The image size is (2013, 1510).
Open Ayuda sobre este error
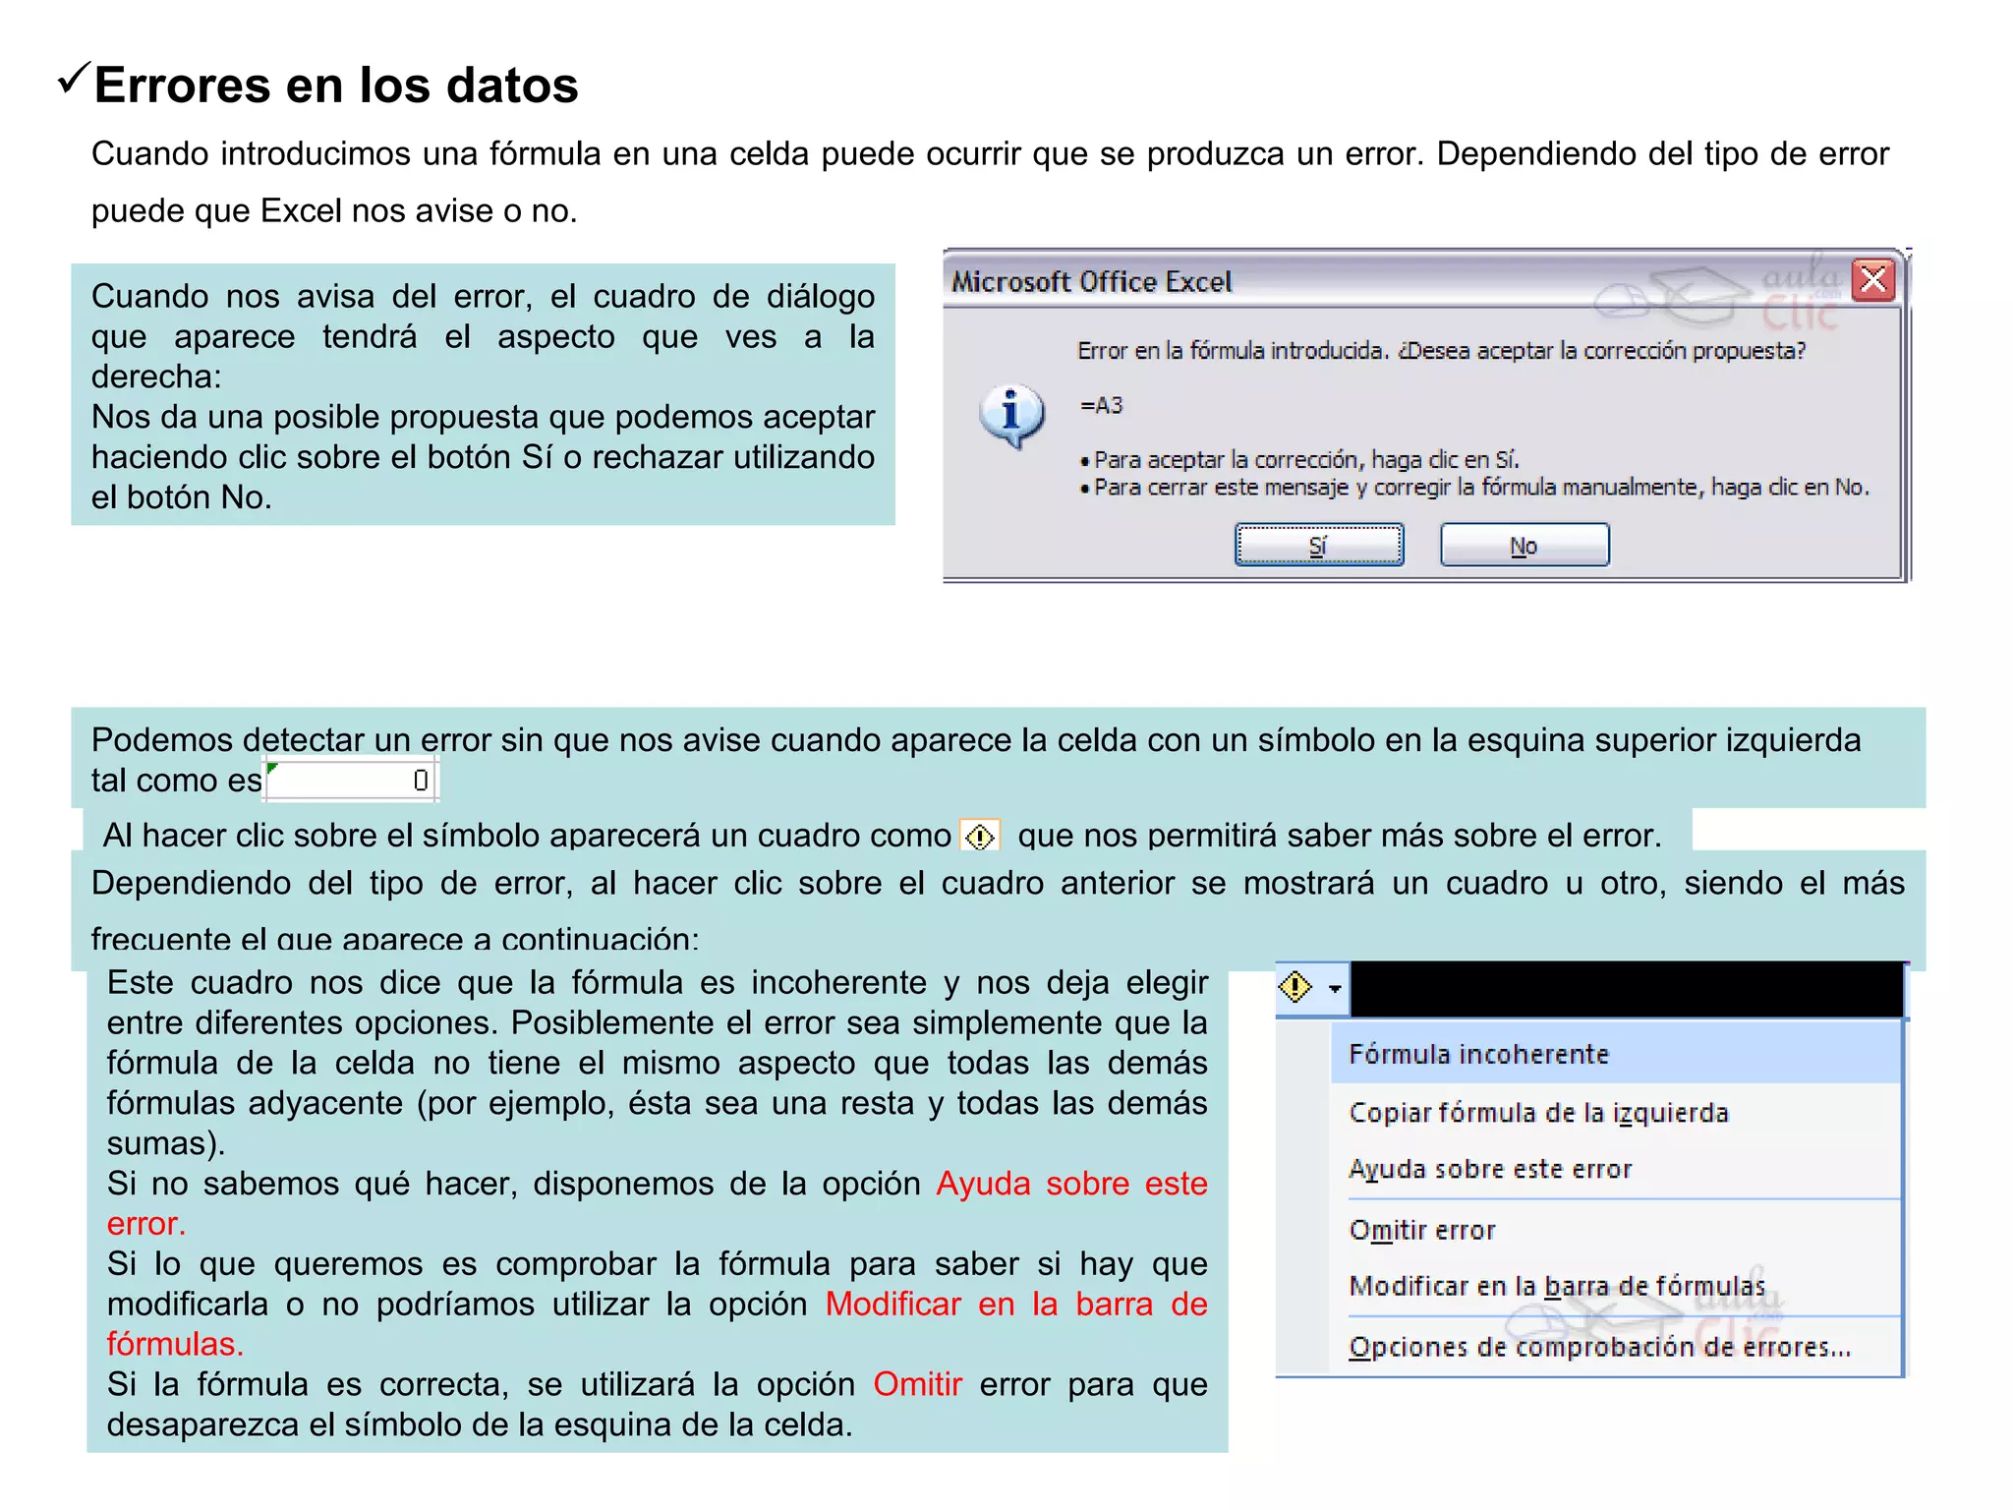[x=1616, y=1169]
